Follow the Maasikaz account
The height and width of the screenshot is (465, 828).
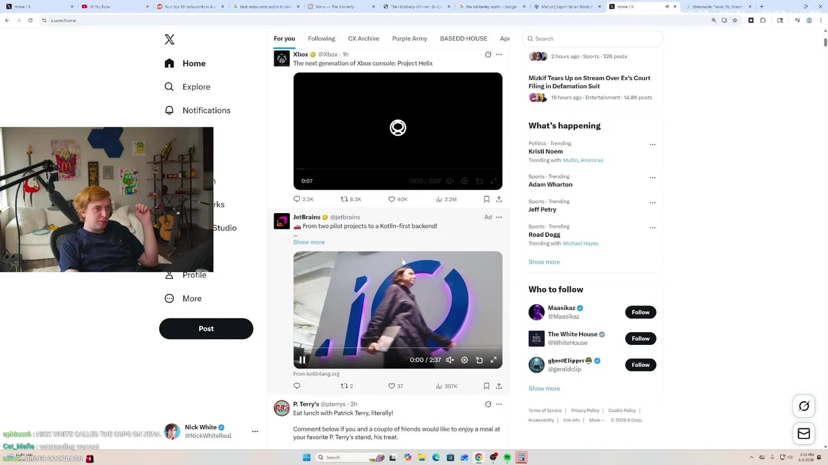pyautogui.click(x=640, y=313)
